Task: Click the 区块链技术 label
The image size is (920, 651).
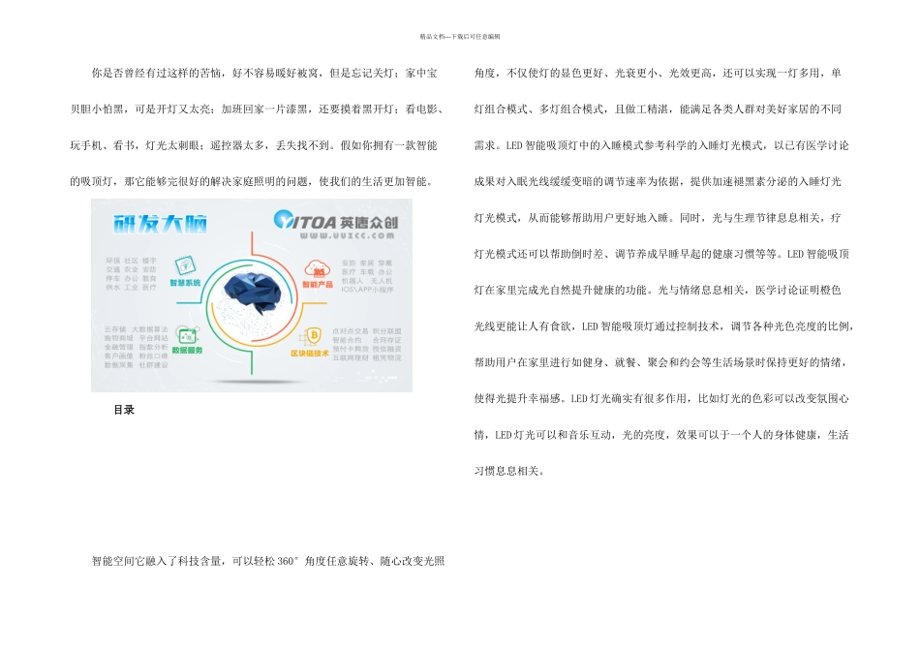Action: tap(309, 354)
